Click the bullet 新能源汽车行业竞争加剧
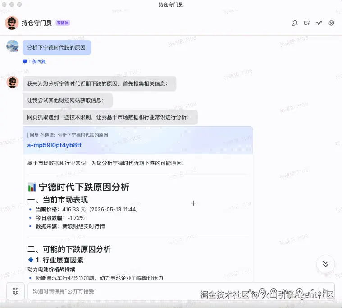Screen dimensions: 342x308 99,278
